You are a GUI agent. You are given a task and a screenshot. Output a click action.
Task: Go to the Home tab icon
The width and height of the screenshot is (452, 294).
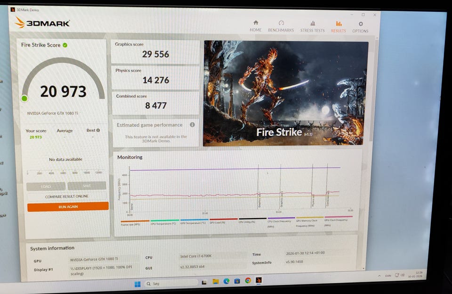(255, 23)
